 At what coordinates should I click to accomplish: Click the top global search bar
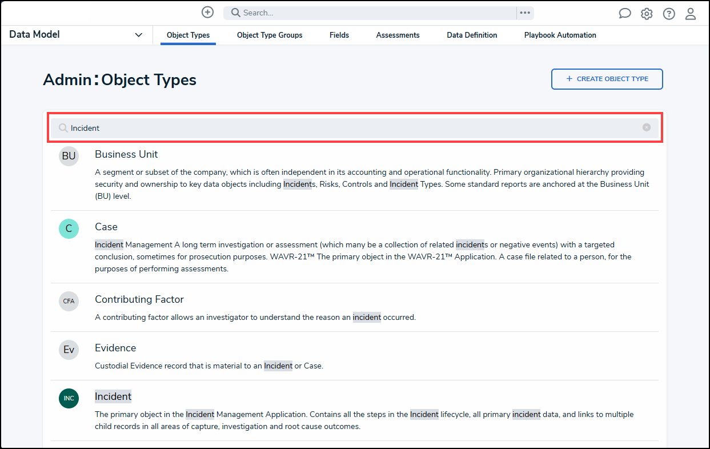371,13
